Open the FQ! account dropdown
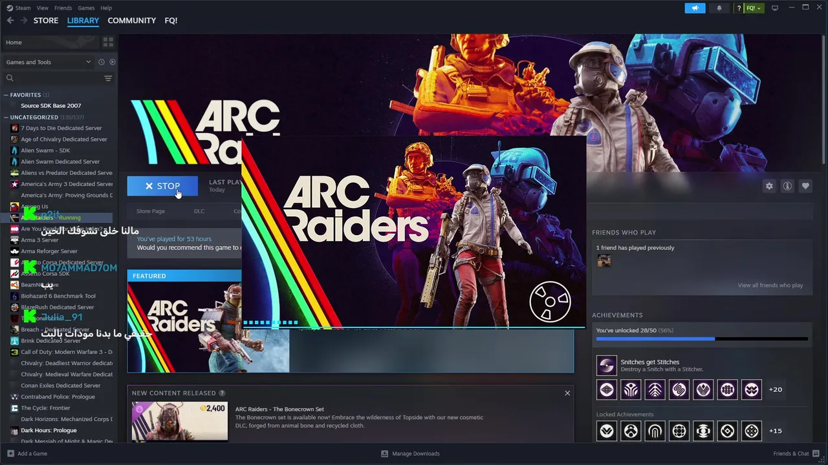This screenshot has height=465, width=828. tap(754, 8)
